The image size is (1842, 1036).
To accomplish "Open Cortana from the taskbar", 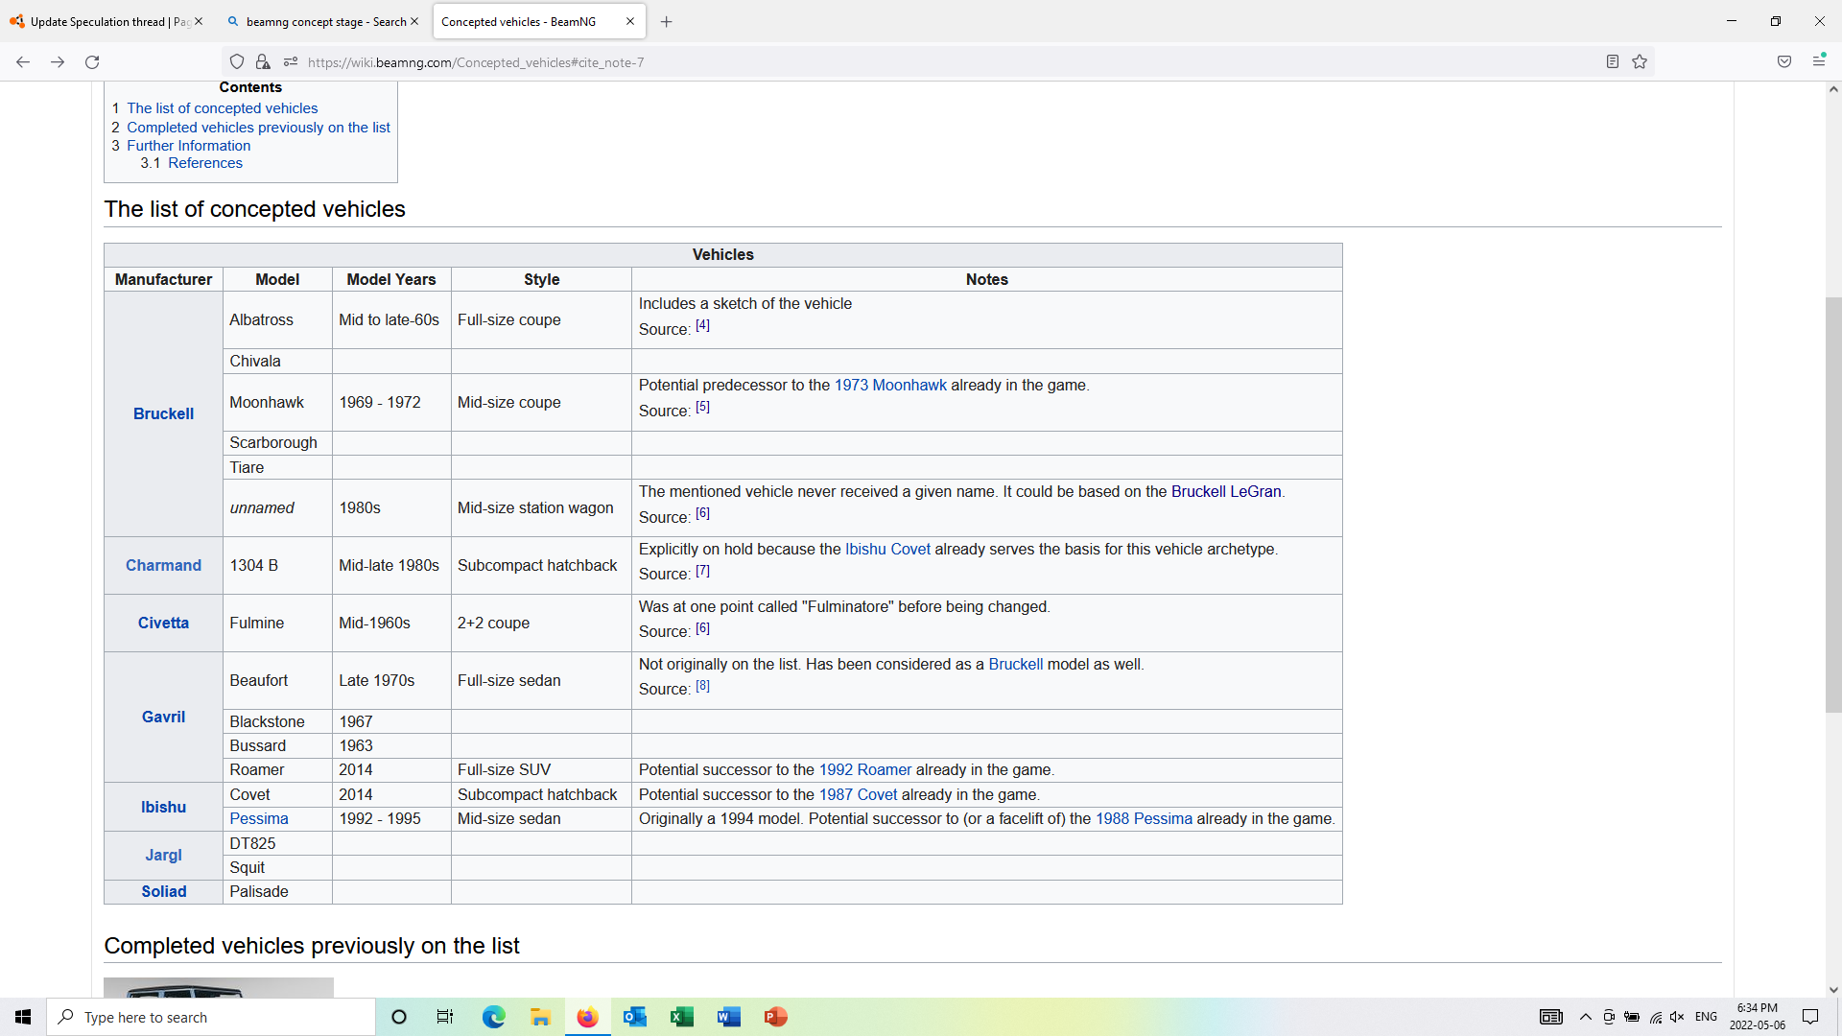I will tap(399, 1017).
